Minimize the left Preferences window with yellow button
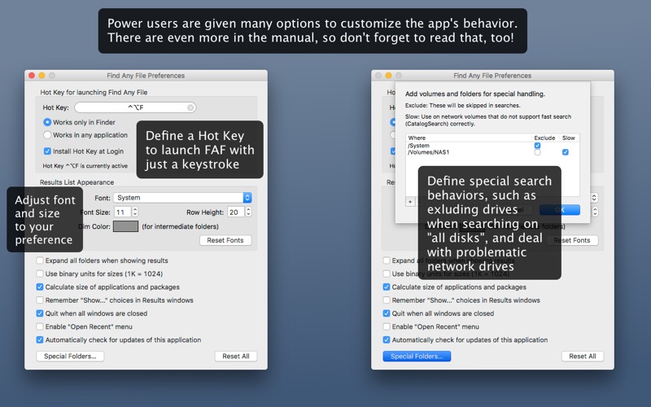Viewport: 651px width, 407px height. pyautogui.click(x=42, y=76)
